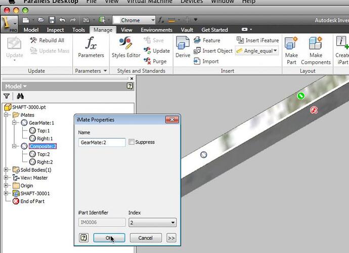Viewport: 349px width, 253px height.
Task: Click the binoculars find icon in browser
Action: pyautogui.click(x=20, y=96)
